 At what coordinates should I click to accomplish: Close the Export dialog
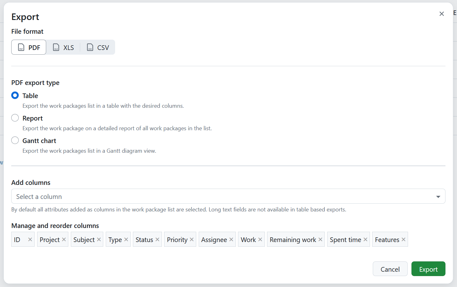[x=442, y=14]
